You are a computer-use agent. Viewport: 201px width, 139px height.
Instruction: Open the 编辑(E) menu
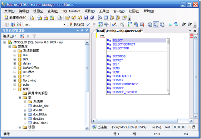click(x=24, y=11)
